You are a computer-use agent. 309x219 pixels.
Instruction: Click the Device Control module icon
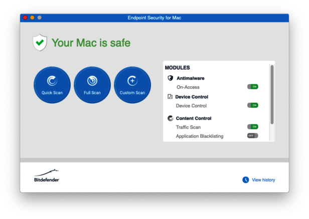pos(170,97)
